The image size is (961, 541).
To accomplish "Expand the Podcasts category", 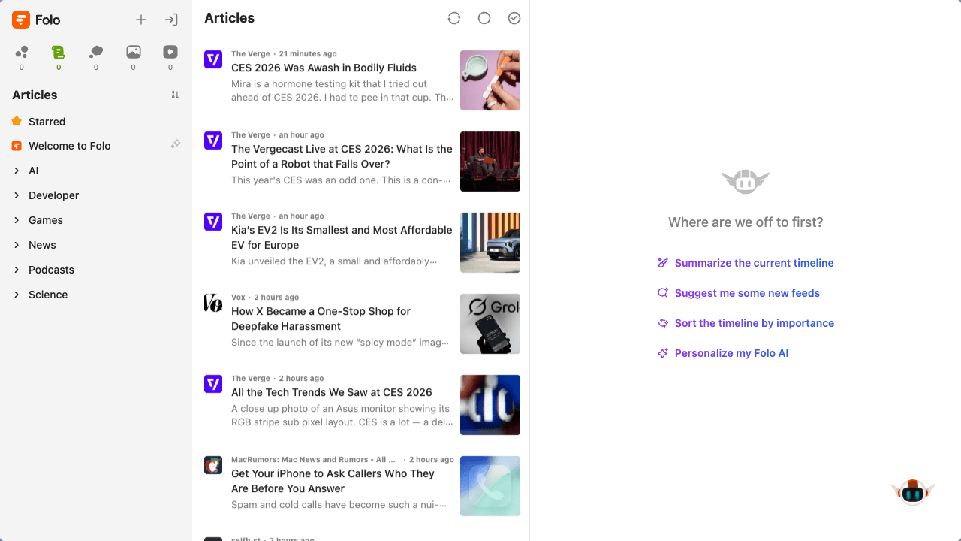I will [17, 270].
